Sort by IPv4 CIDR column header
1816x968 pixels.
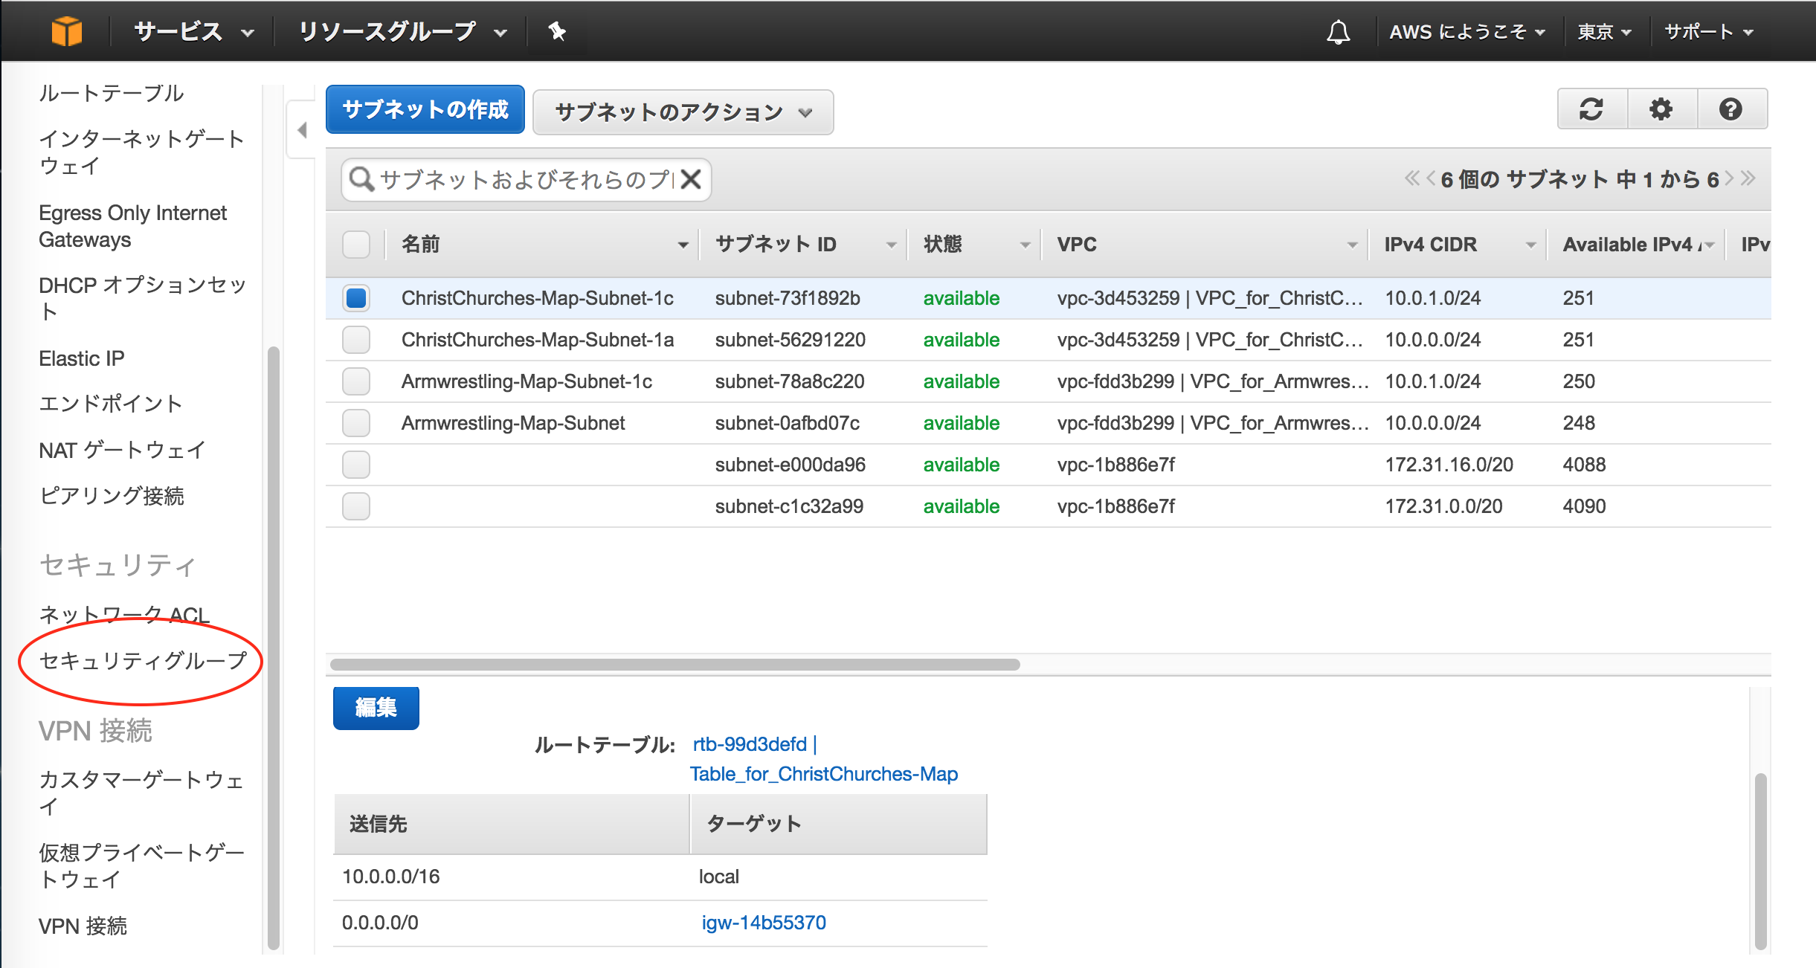pyautogui.click(x=1459, y=245)
